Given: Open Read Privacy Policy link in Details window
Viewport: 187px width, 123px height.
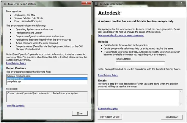Looking at the screenshot, I should click(x=16, y=63).
